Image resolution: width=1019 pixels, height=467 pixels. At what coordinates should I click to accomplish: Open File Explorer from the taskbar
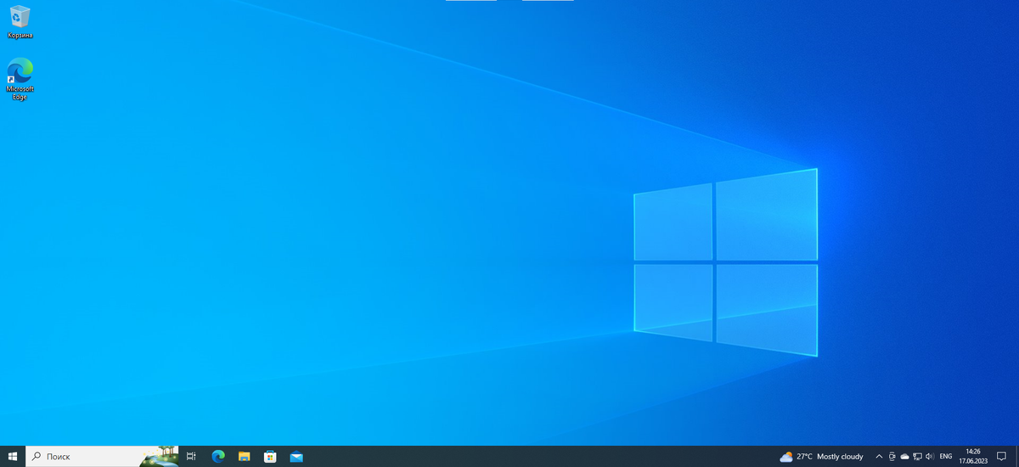click(x=244, y=457)
